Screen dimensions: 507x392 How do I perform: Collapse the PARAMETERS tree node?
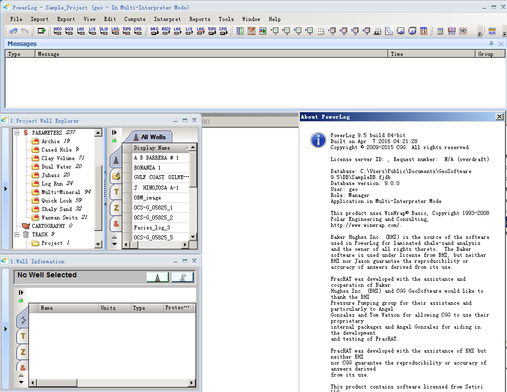click(x=17, y=133)
